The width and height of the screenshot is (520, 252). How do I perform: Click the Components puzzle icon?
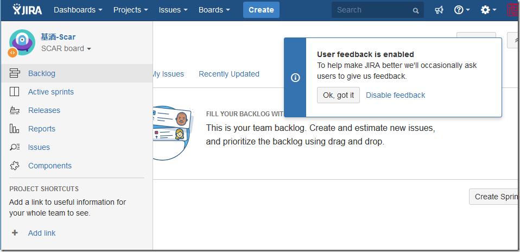tap(15, 166)
